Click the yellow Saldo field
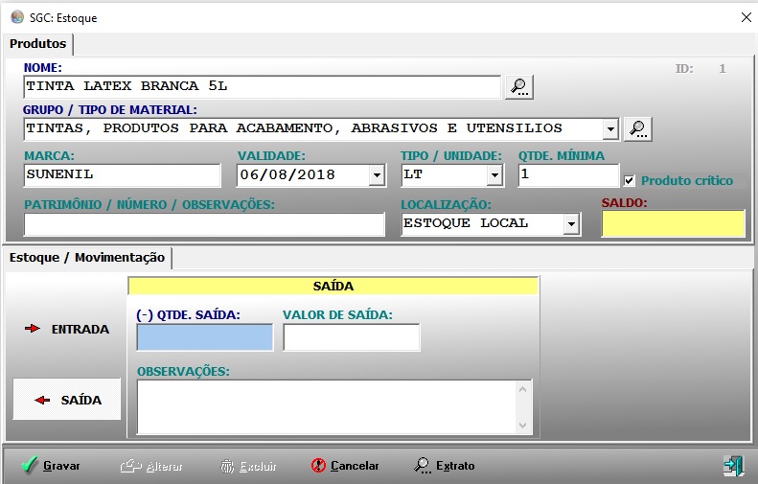This screenshot has height=484, width=758. click(x=673, y=223)
